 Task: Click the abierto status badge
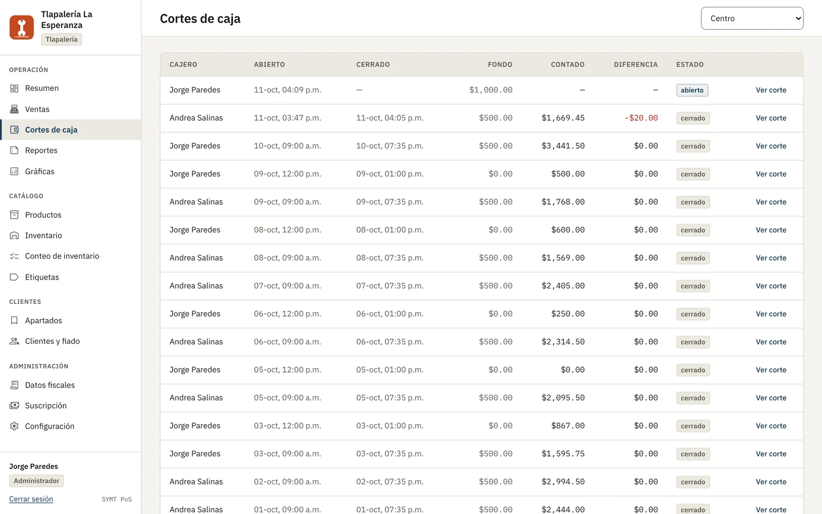692,90
